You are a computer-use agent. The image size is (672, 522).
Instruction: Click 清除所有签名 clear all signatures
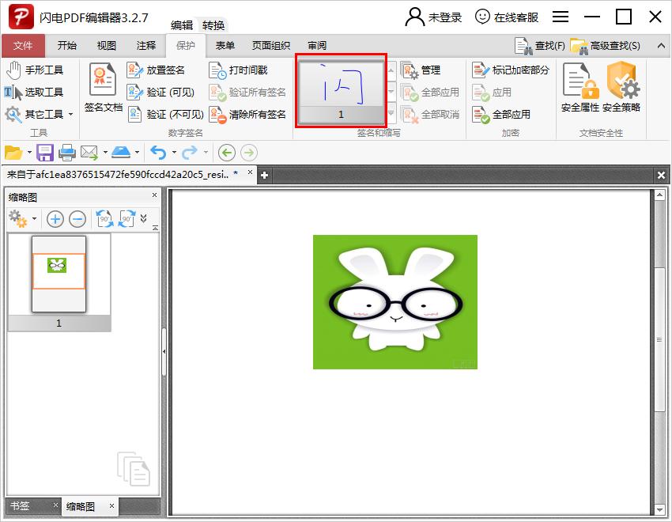[x=248, y=115]
